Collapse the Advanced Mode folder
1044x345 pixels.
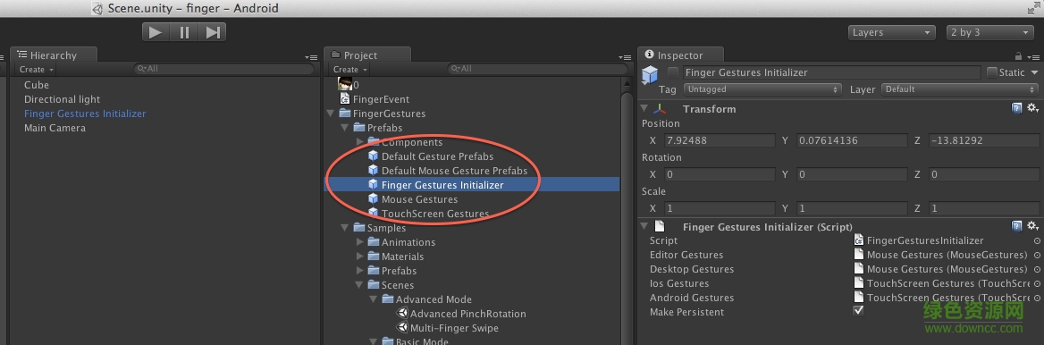point(374,299)
